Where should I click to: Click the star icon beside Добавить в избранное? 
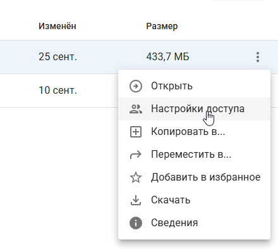point(136,177)
